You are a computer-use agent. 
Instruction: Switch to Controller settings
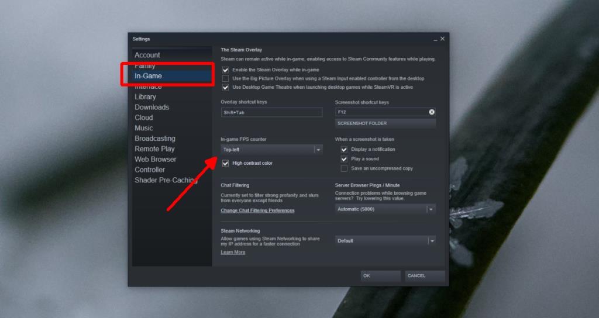pos(149,170)
